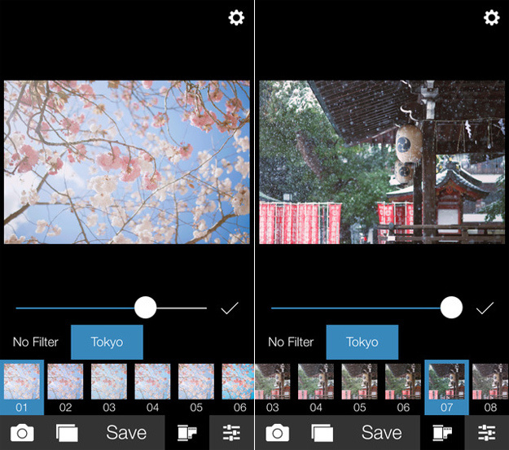Choose filter thumbnail 05 of cherry blossoms
This screenshot has width=509, height=450.
[x=196, y=387]
